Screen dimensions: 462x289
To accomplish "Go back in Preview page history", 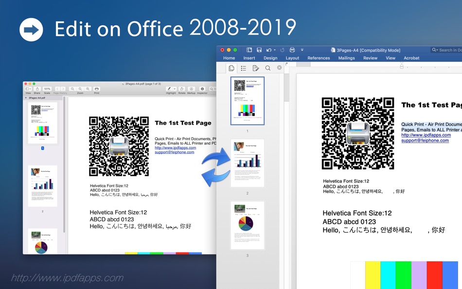I will pos(57,89).
